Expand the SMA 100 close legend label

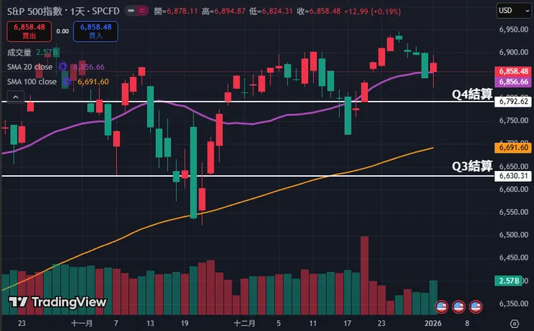32,81
